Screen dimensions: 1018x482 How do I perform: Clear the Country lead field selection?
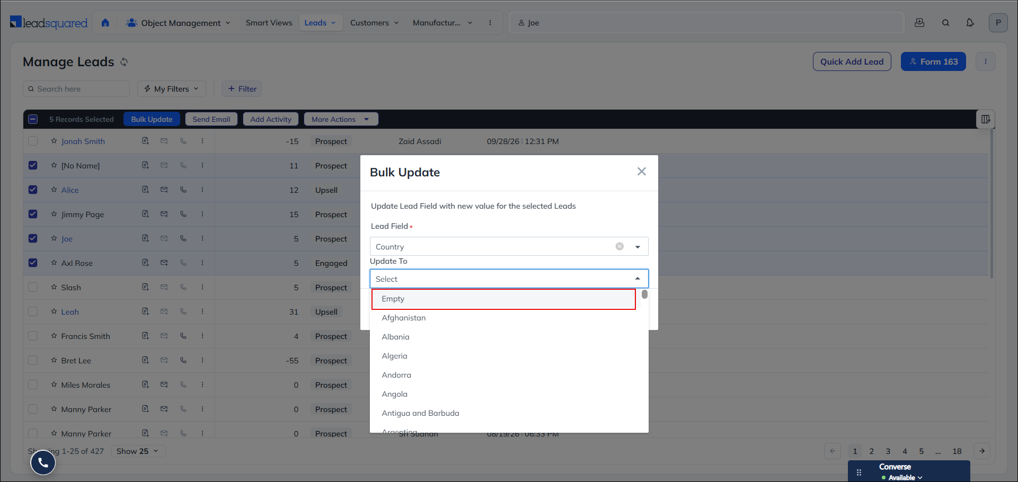click(x=619, y=246)
